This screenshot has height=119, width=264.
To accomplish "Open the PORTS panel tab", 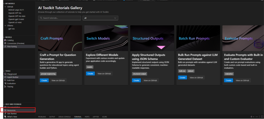I will tap(87, 117).
